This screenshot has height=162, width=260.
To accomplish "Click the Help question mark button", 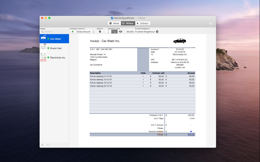I will 211,23.
